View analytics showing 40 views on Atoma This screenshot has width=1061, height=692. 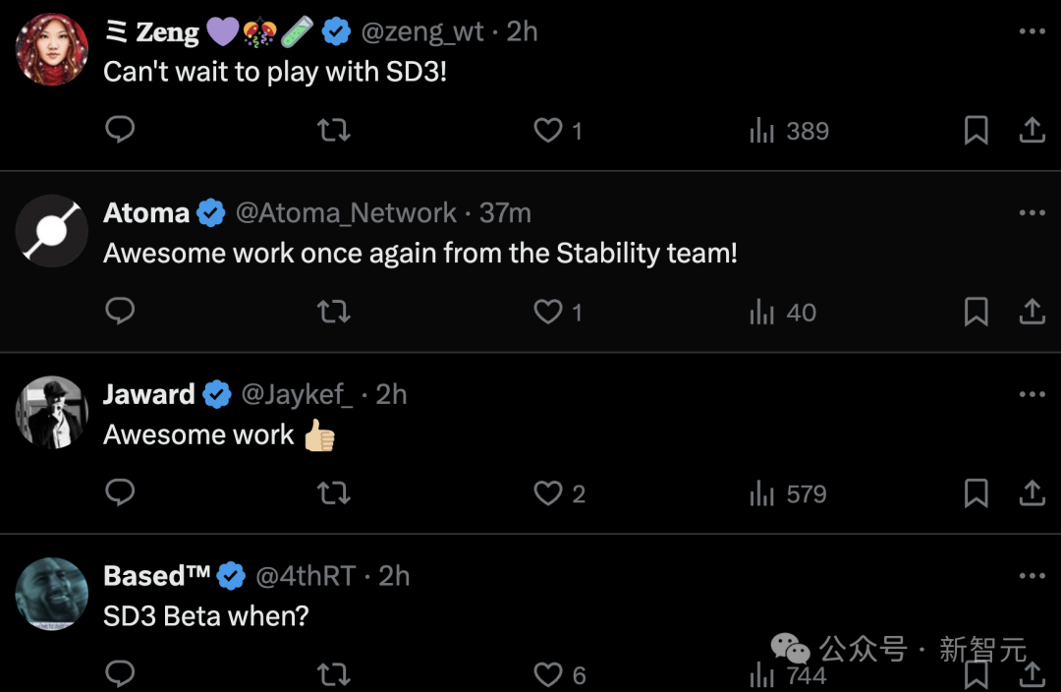click(783, 313)
